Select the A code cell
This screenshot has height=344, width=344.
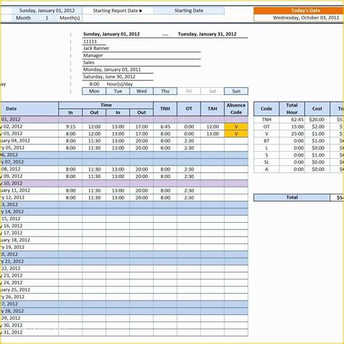point(266,169)
